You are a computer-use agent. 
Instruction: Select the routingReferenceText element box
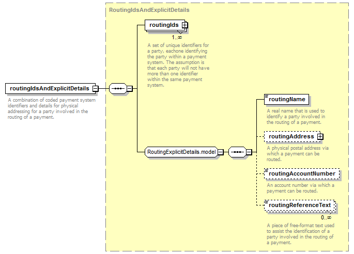300,205
